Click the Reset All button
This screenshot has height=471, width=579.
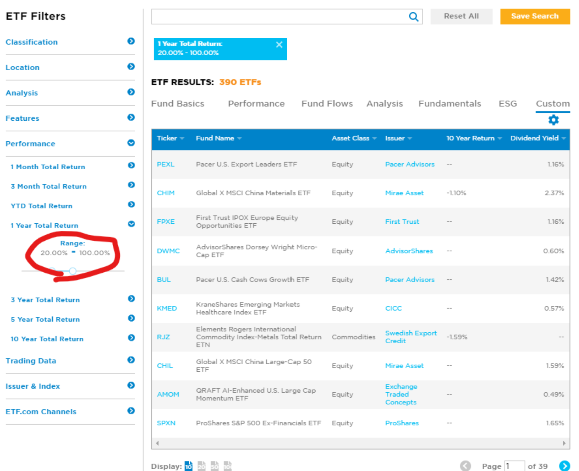(x=461, y=16)
